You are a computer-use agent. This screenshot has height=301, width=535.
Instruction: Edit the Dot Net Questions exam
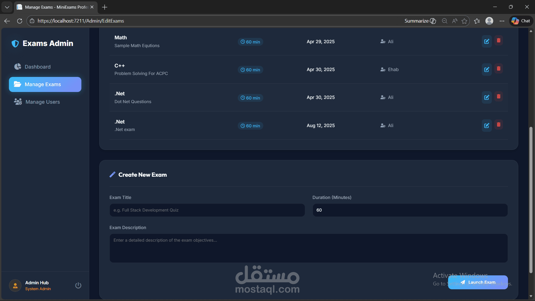tap(487, 98)
